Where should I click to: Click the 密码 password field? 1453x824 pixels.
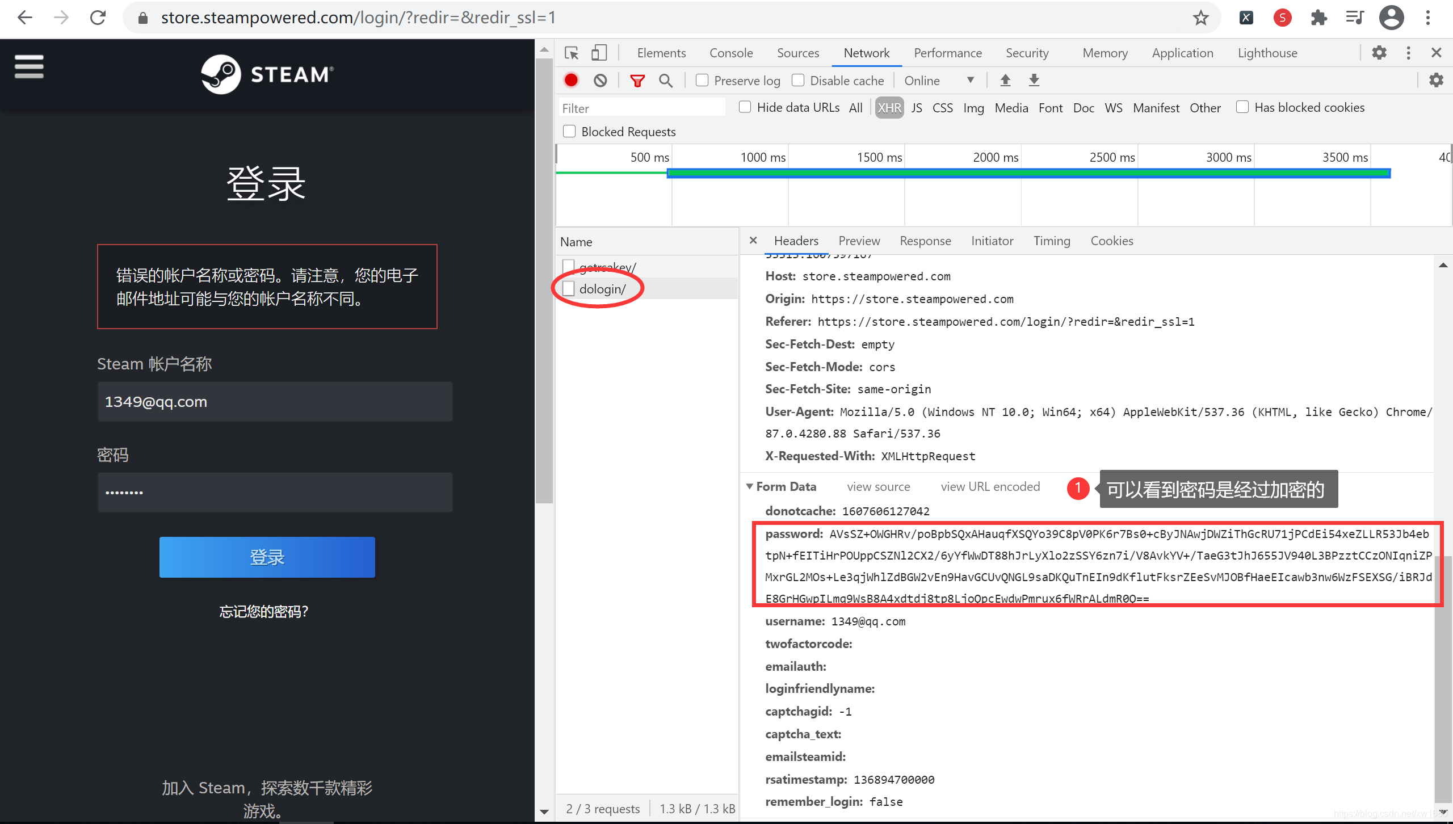[275, 492]
